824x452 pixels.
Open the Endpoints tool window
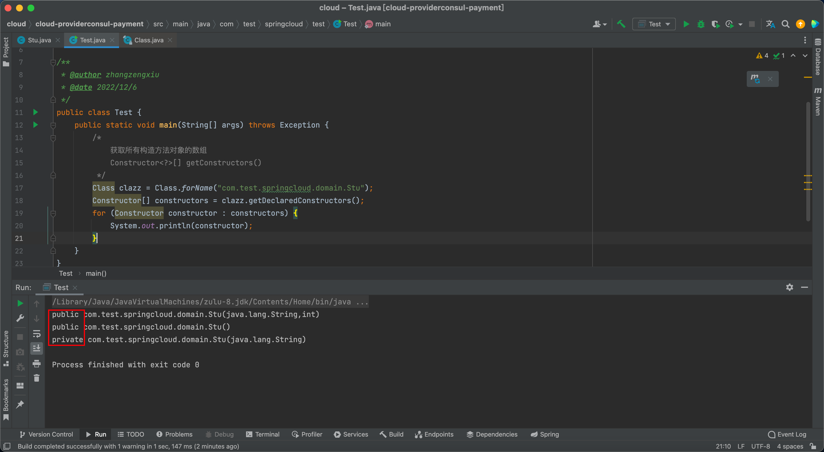tap(434, 434)
